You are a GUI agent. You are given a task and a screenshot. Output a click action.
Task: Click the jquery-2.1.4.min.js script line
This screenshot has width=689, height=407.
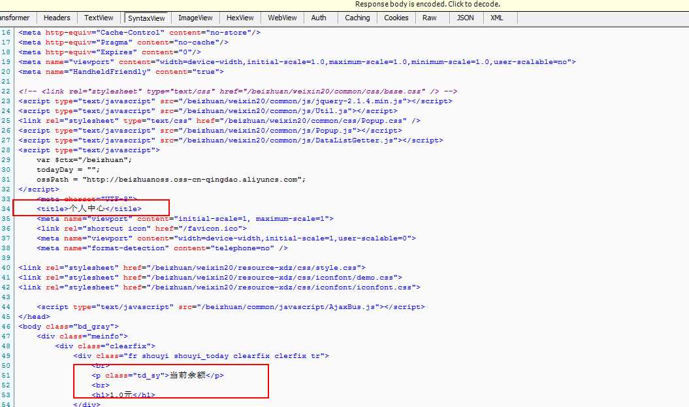tap(236, 101)
